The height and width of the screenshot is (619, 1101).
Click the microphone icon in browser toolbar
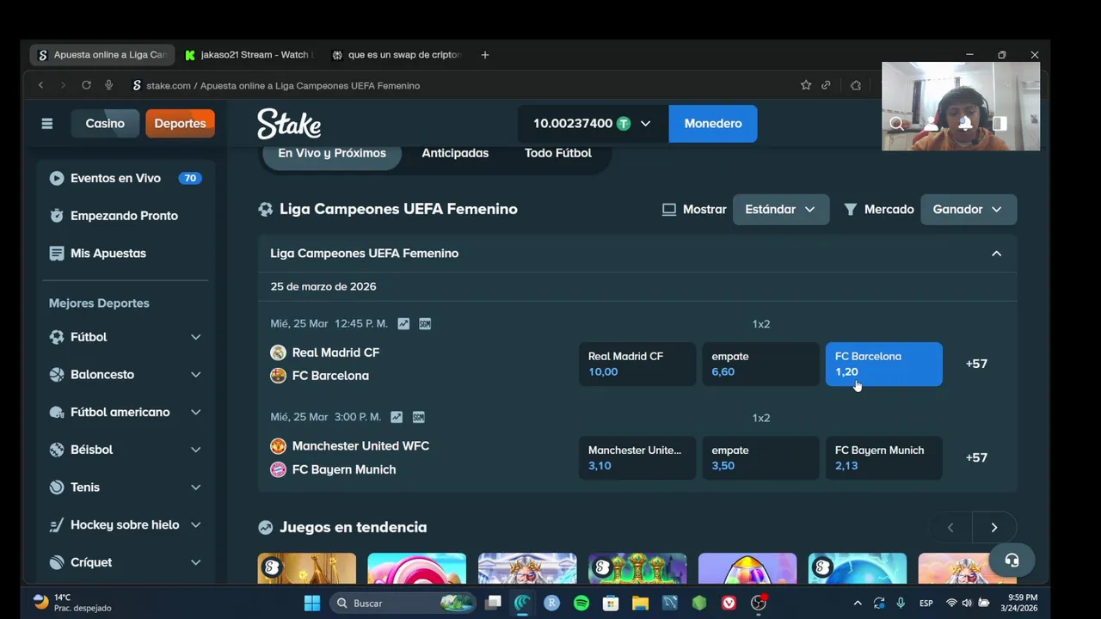(x=108, y=85)
